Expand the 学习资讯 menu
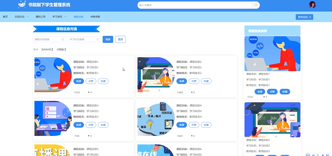This screenshot has height=156, width=332. (59, 17)
